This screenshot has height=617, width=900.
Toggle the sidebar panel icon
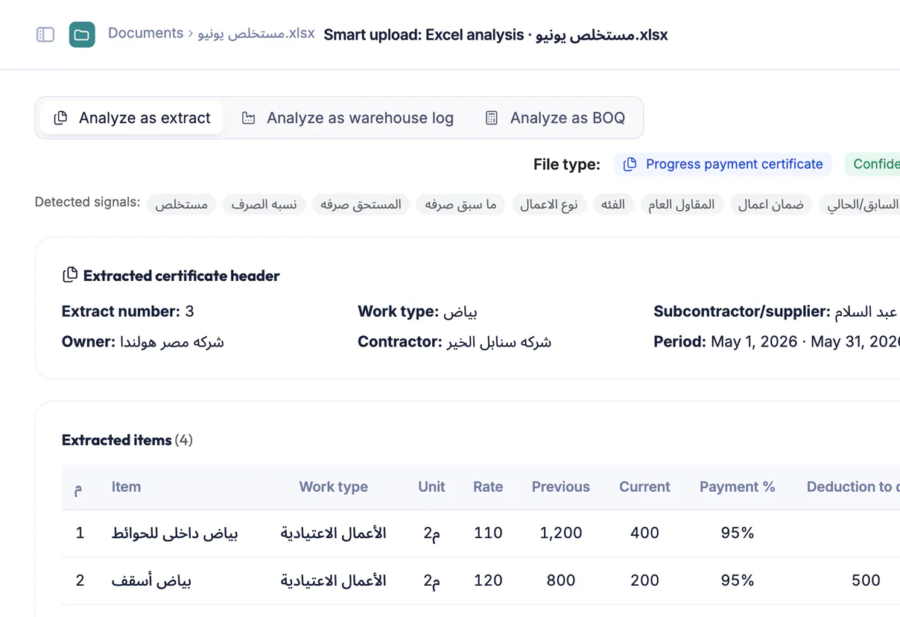coord(45,34)
